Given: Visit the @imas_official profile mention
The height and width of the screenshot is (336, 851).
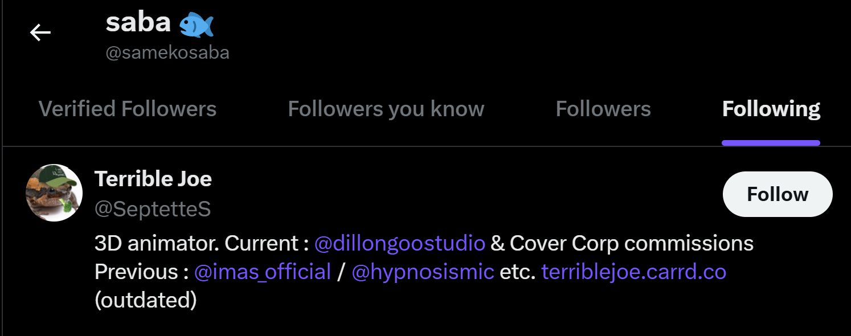Looking at the screenshot, I should pos(263,272).
